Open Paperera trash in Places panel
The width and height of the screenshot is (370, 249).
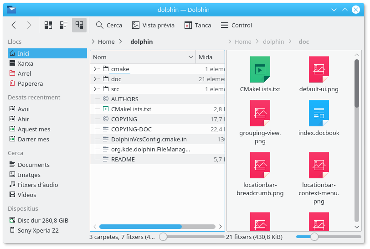pos(30,83)
